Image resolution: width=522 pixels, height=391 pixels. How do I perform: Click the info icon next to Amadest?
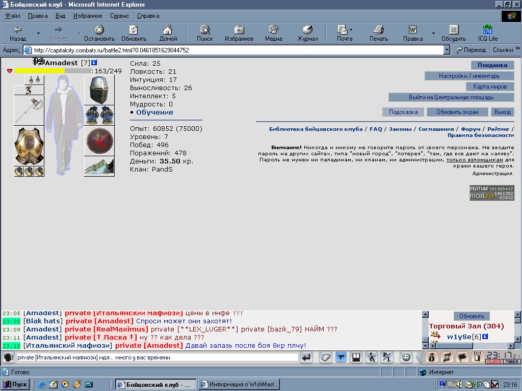point(94,63)
